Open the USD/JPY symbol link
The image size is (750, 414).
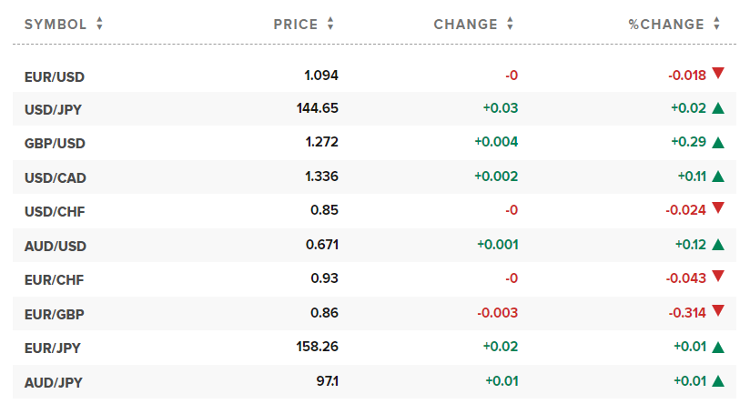(53, 109)
